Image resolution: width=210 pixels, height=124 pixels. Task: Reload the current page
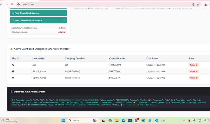coord(12,4)
